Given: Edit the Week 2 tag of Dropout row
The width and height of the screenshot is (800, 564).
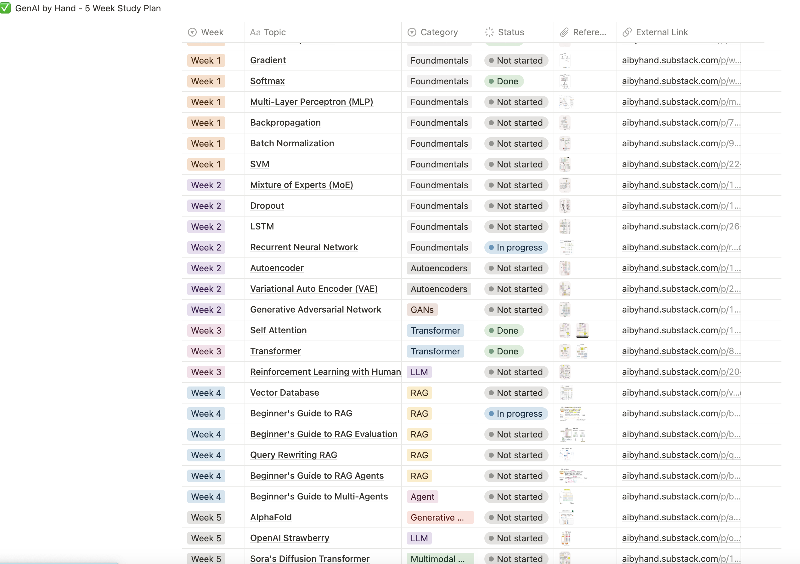Looking at the screenshot, I should pyautogui.click(x=206, y=206).
